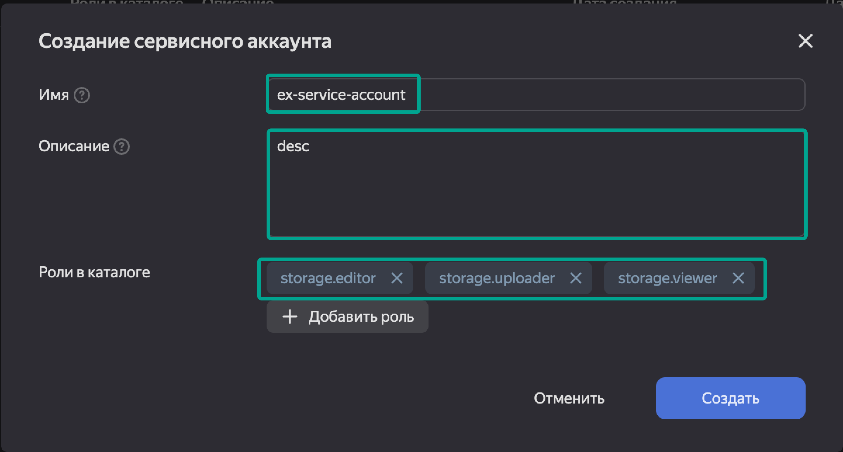
Task: Close the service account creation dialog
Action: 805,41
